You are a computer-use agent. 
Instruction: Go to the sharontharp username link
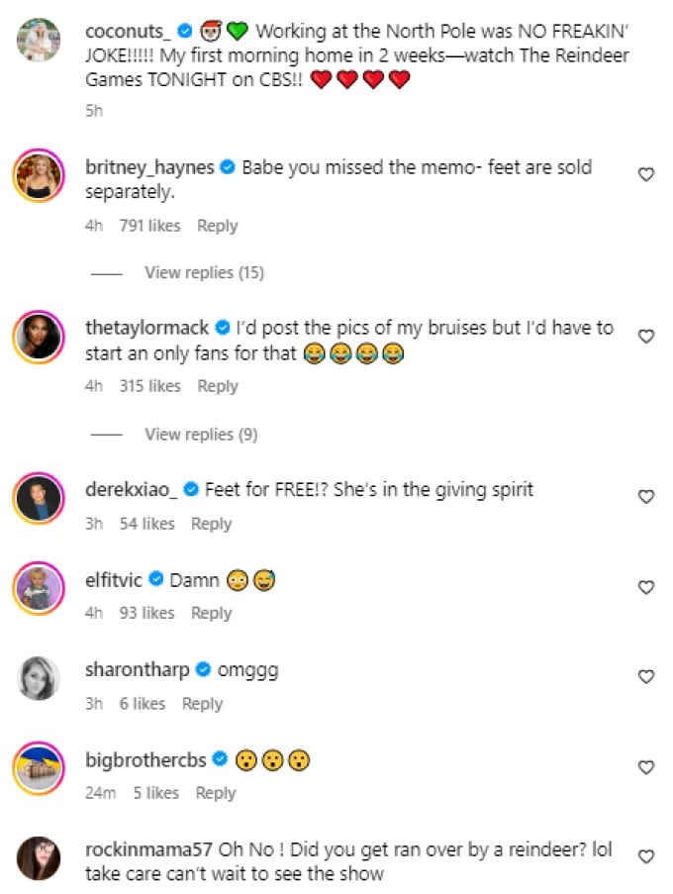click(137, 670)
